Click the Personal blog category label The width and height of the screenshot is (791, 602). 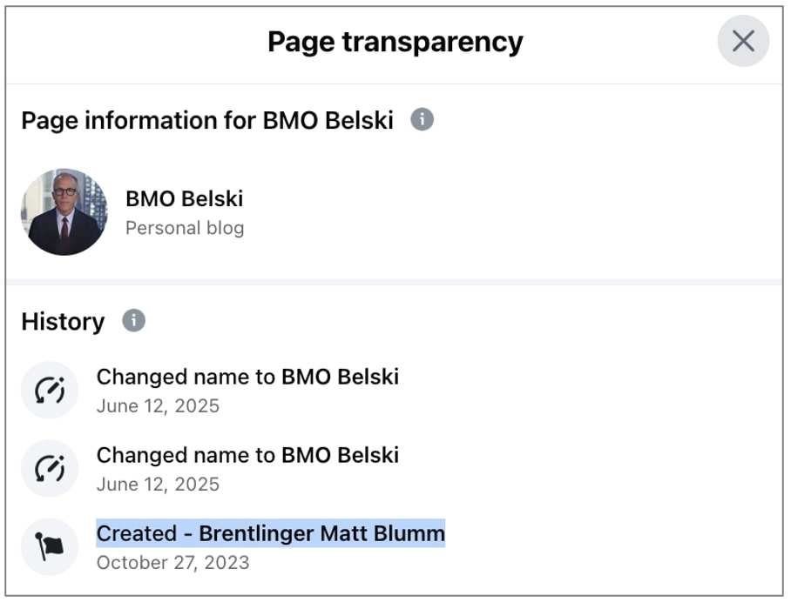(x=185, y=228)
